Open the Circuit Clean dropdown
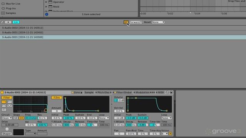246x138 pixels. [7, 118]
